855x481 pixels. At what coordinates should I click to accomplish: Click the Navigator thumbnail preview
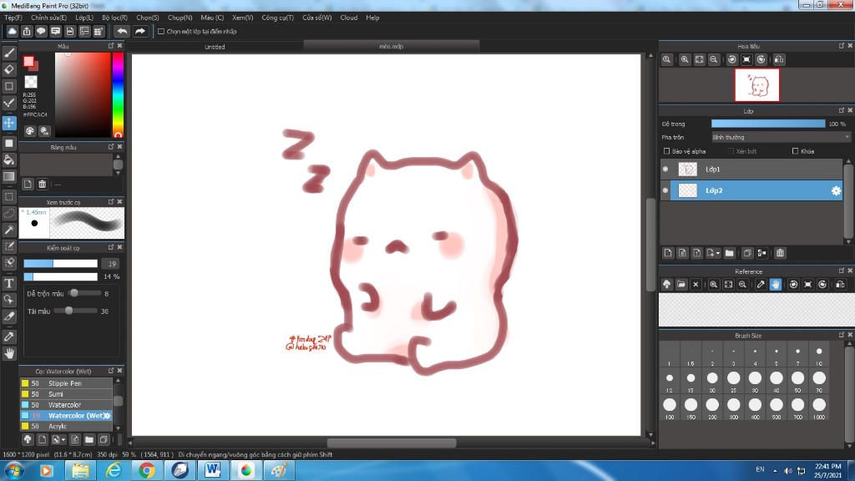(756, 85)
